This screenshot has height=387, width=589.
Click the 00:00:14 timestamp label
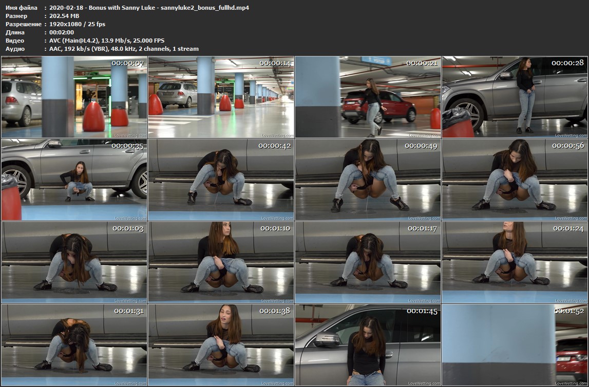pos(275,63)
